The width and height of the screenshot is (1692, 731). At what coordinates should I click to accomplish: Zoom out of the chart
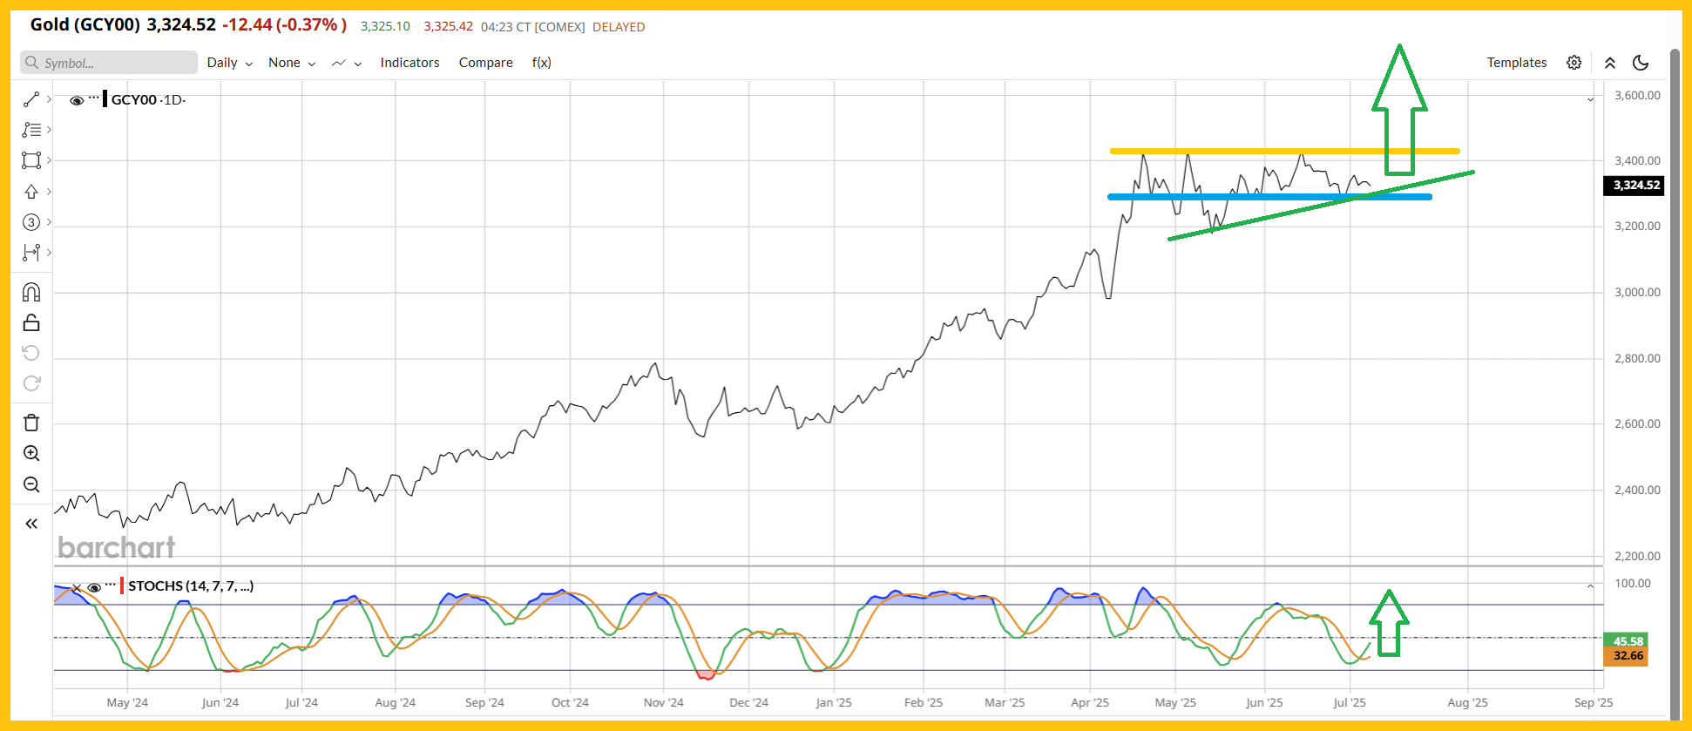31,484
